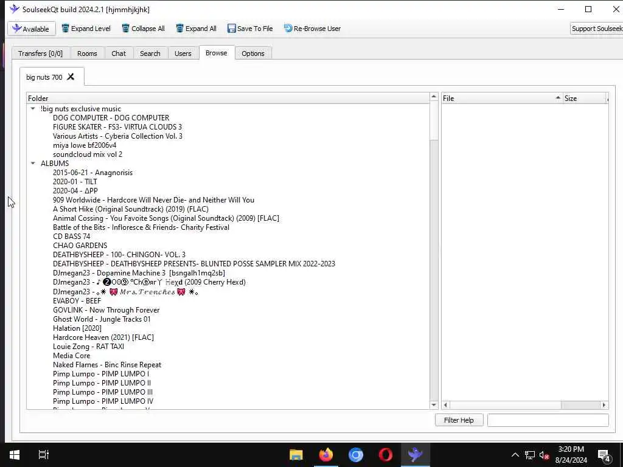Click Expand Level toolbar button
Screen dimensions: 623x467
(86, 29)
